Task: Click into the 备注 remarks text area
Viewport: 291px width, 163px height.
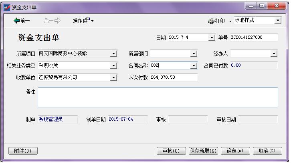Action: pos(158,97)
